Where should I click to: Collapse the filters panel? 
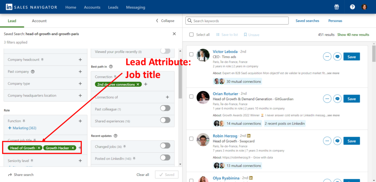[165, 21]
